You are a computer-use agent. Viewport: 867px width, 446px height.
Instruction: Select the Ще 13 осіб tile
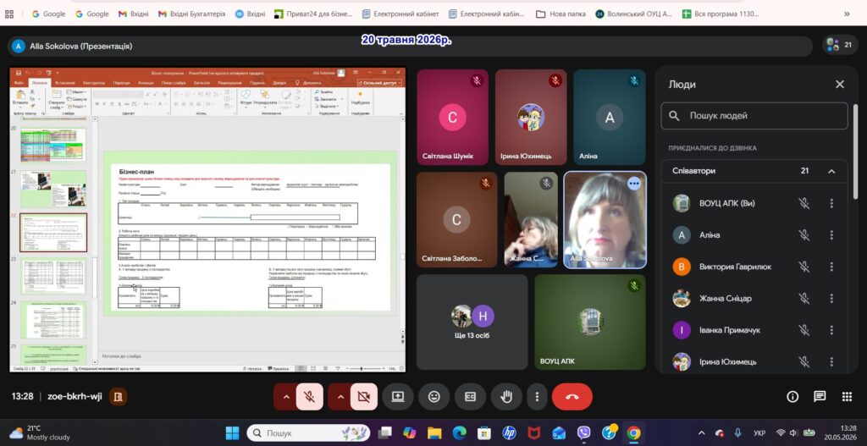click(472, 322)
